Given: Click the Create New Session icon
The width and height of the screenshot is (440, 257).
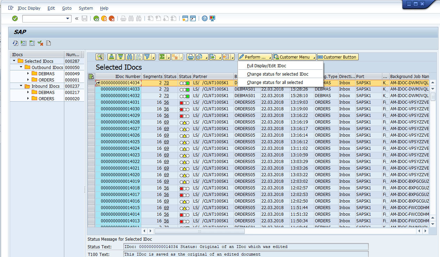Looking at the screenshot, I should point(185,18).
